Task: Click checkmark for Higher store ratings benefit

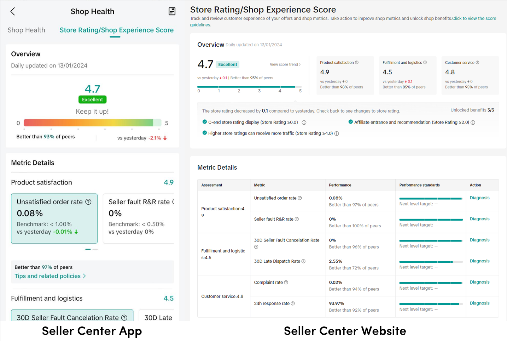Action: (x=204, y=133)
